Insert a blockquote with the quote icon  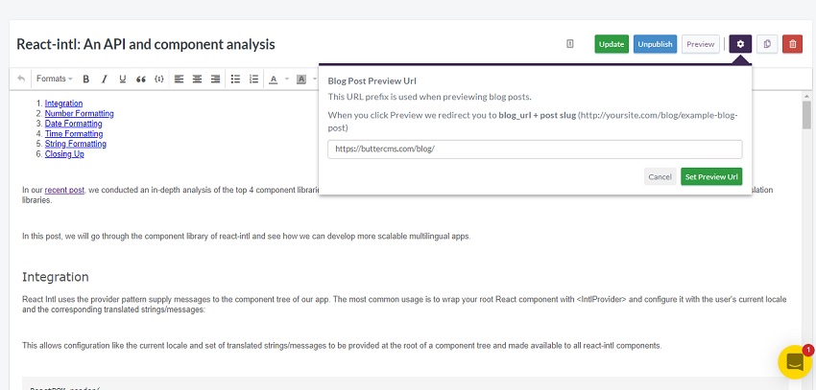pos(140,79)
